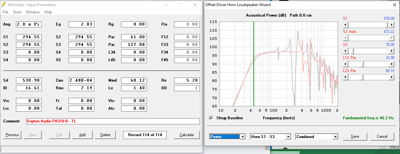Click the Tal input field
This screenshot has width=400, height=154.
[81, 108]
